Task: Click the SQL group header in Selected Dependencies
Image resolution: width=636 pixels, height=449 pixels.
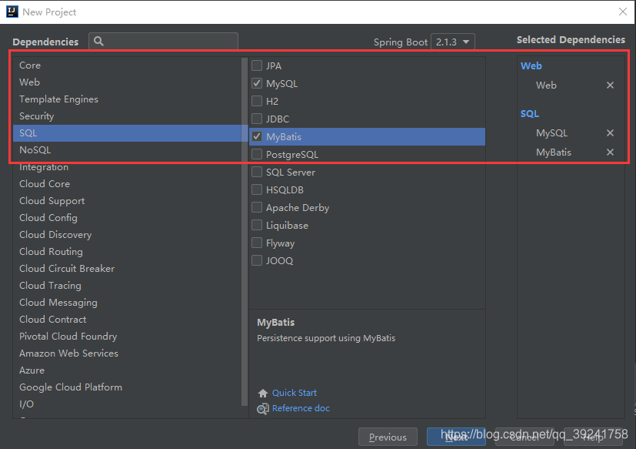Action: pos(530,114)
